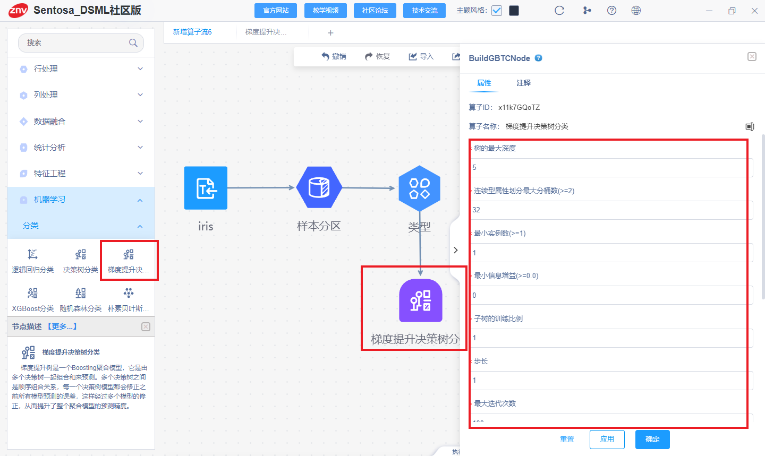
Task: Click 导入 import in canvas toolbar
Action: [421, 56]
